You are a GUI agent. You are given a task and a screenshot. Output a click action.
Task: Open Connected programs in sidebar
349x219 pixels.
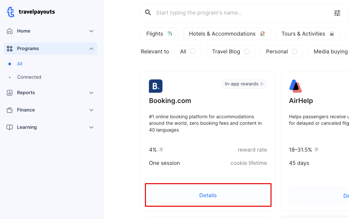coord(29,77)
